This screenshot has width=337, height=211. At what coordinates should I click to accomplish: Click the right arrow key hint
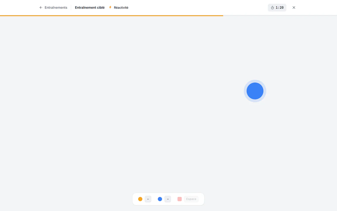168,199
